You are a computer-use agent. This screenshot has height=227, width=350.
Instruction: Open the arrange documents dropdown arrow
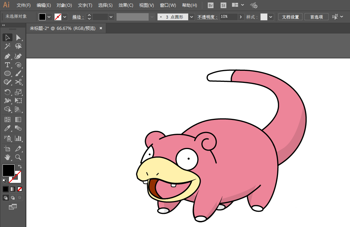(x=243, y=5)
